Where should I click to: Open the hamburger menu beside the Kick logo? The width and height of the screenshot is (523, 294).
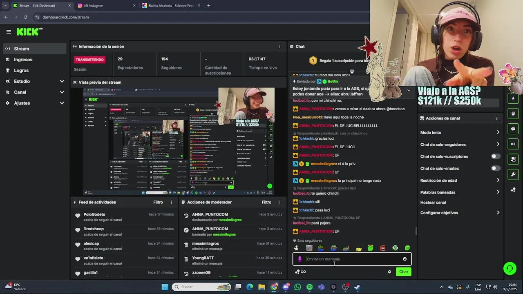point(9,32)
